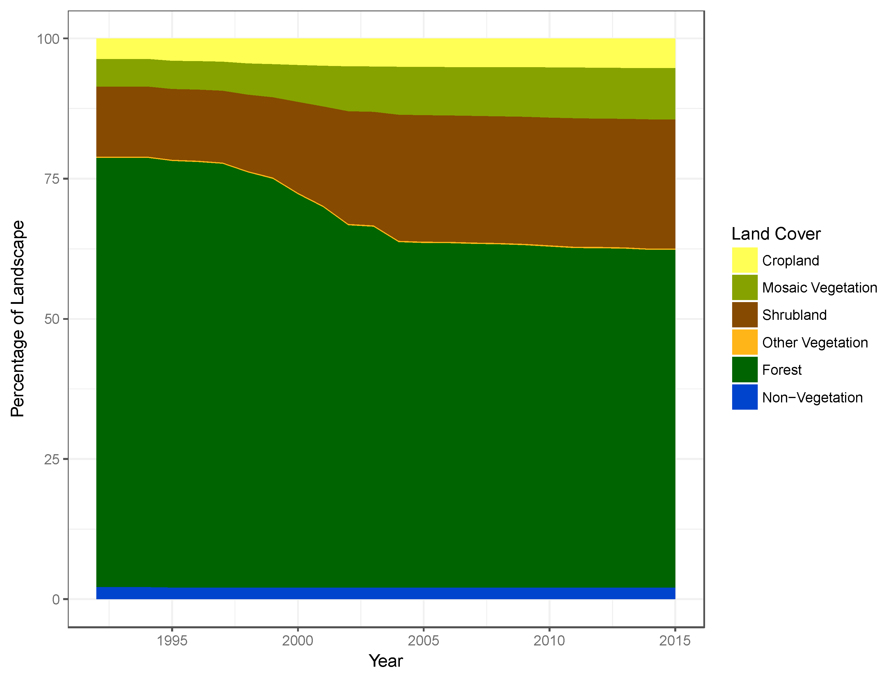
Task: Click the Non-Vegetation blue legend swatch
Action: tap(745, 397)
